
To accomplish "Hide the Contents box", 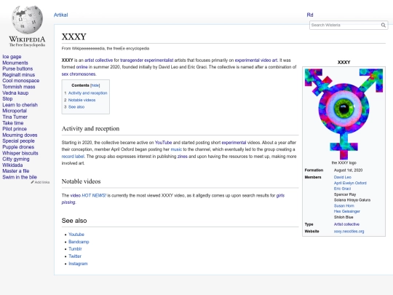I will tap(95, 85).
